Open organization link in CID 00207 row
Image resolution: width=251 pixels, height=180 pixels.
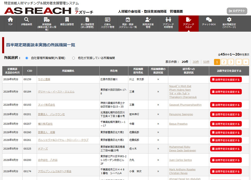tap(45, 124)
